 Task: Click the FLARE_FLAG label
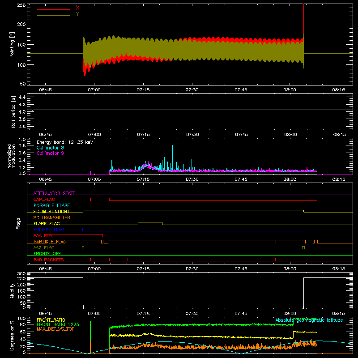pyautogui.click(x=47, y=223)
